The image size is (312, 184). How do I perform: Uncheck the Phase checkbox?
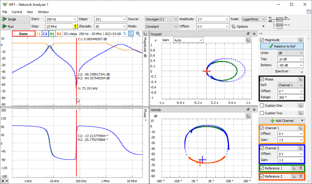tap(262, 79)
